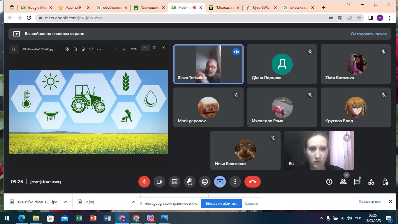The image size is (398, 224).
Task: Raise hand in the meeting
Action: 190,182
